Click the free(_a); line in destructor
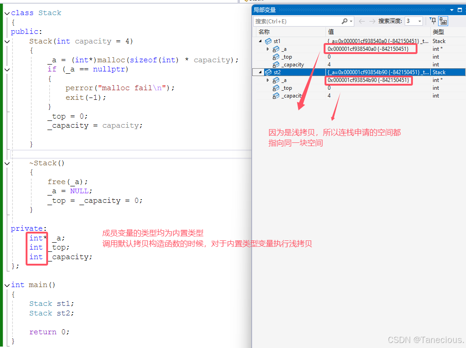The height and width of the screenshot is (348, 466). (x=68, y=182)
